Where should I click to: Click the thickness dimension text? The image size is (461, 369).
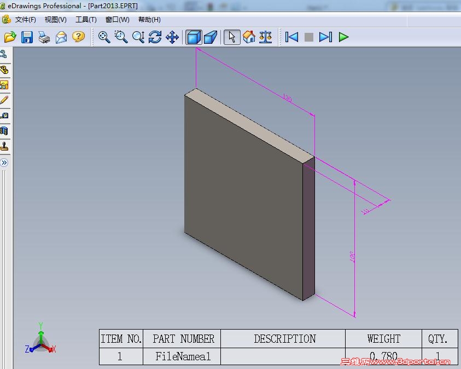[365, 211]
